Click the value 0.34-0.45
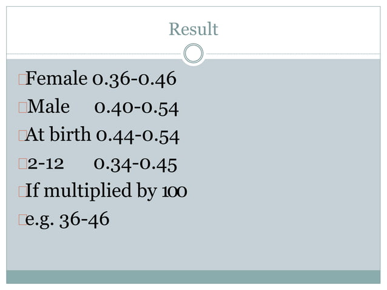This screenshot has height=290, width=387. [x=135, y=164]
